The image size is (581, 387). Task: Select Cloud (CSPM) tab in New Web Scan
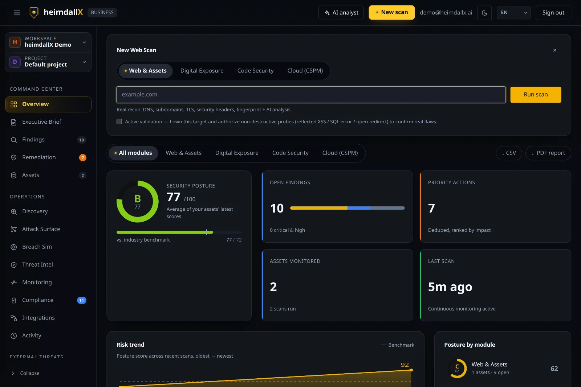[305, 71]
